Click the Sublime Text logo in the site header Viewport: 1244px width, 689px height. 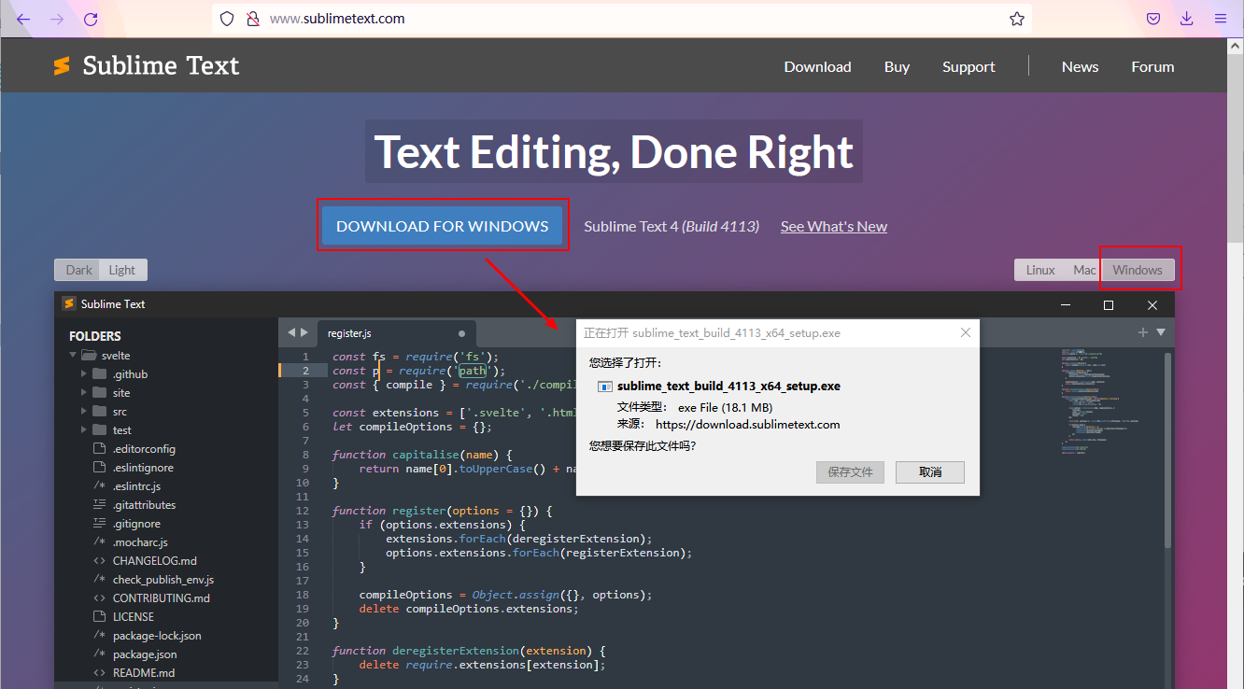point(147,65)
